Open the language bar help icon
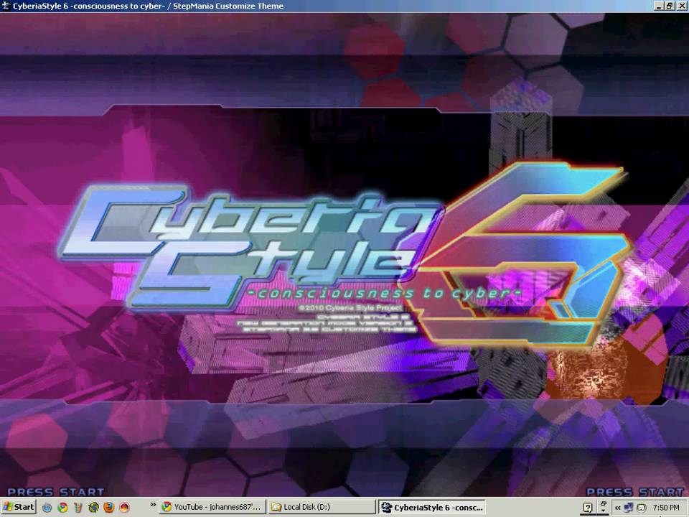This screenshot has width=689, height=517. [588, 508]
